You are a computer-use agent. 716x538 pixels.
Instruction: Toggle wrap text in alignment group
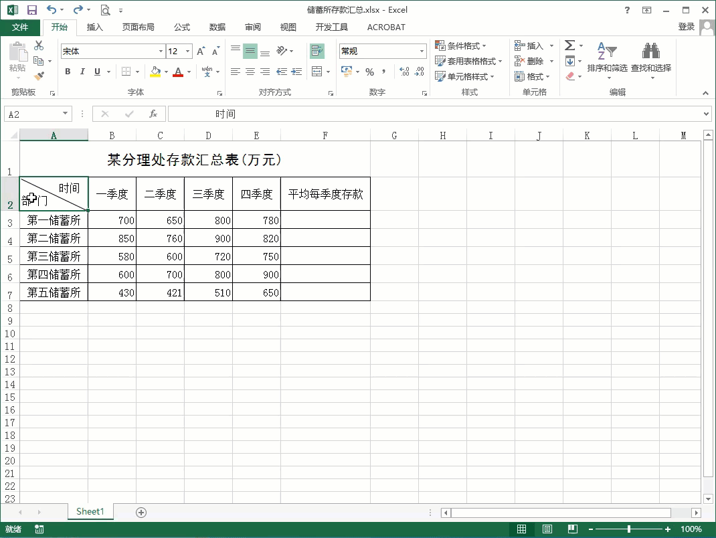click(317, 51)
